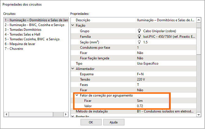Click the lightbulb icon beside Cabo Unipolar (cobre)
The image size is (205, 129).
pyautogui.click(x=140, y=31)
